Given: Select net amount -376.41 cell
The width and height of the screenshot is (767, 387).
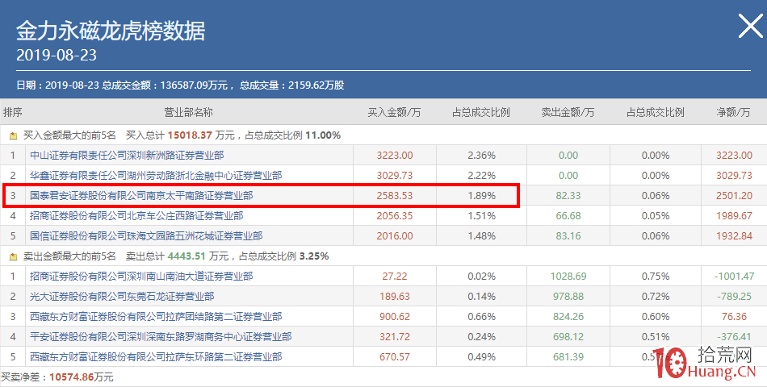Looking at the screenshot, I should click(734, 337).
